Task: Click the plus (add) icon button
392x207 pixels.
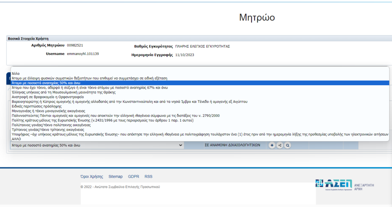Action: 272,146
